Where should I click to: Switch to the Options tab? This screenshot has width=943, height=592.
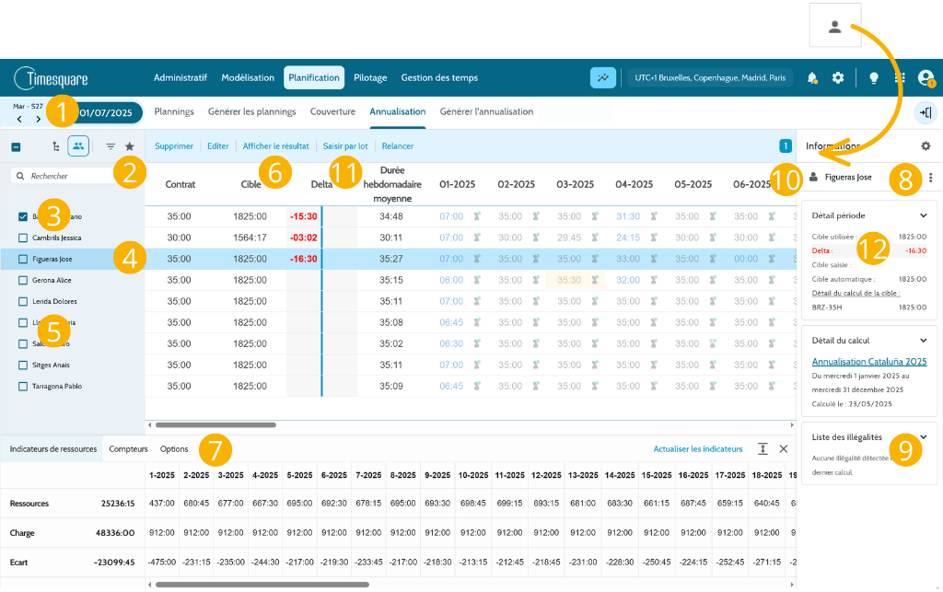[x=174, y=449]
